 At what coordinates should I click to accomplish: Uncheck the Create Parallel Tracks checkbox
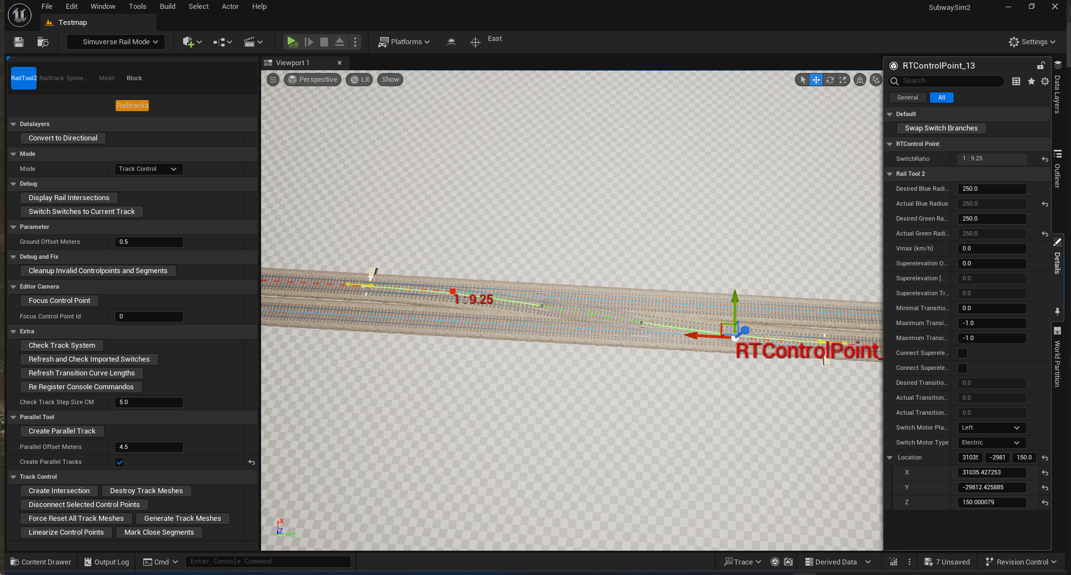(x=119, y=462)
